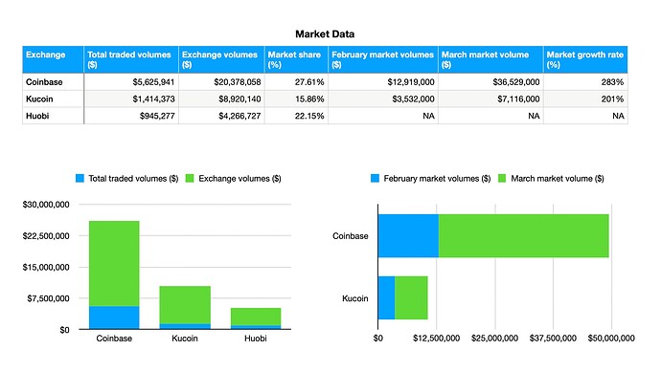Click Coinbase's blue February bar segment
The width and height of the screenshot is (661, 372).
[x=408, y=235]
